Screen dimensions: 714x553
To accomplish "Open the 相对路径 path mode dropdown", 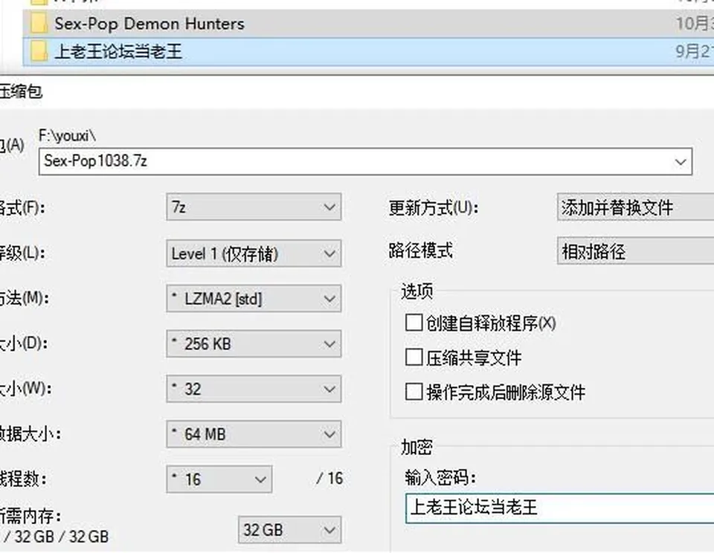I will click(x=636, y=250).
